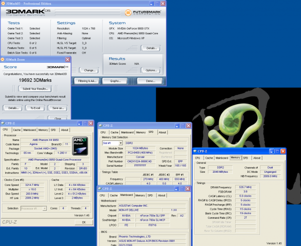Select About tab in CPU-Z SPD window
The height and width of the screenshot is (246, 301).
pyautogui.click(x=162, y=132)
